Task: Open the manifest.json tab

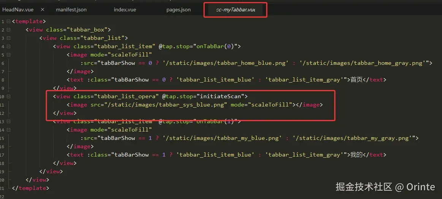Action: tap(71, 9)
